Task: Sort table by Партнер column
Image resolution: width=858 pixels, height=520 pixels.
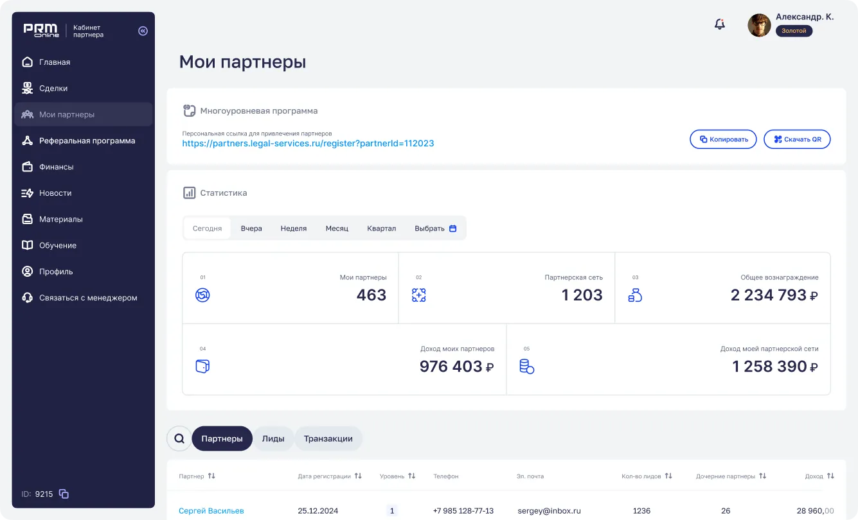Action: pyautogui.click(x=211, y=476)
